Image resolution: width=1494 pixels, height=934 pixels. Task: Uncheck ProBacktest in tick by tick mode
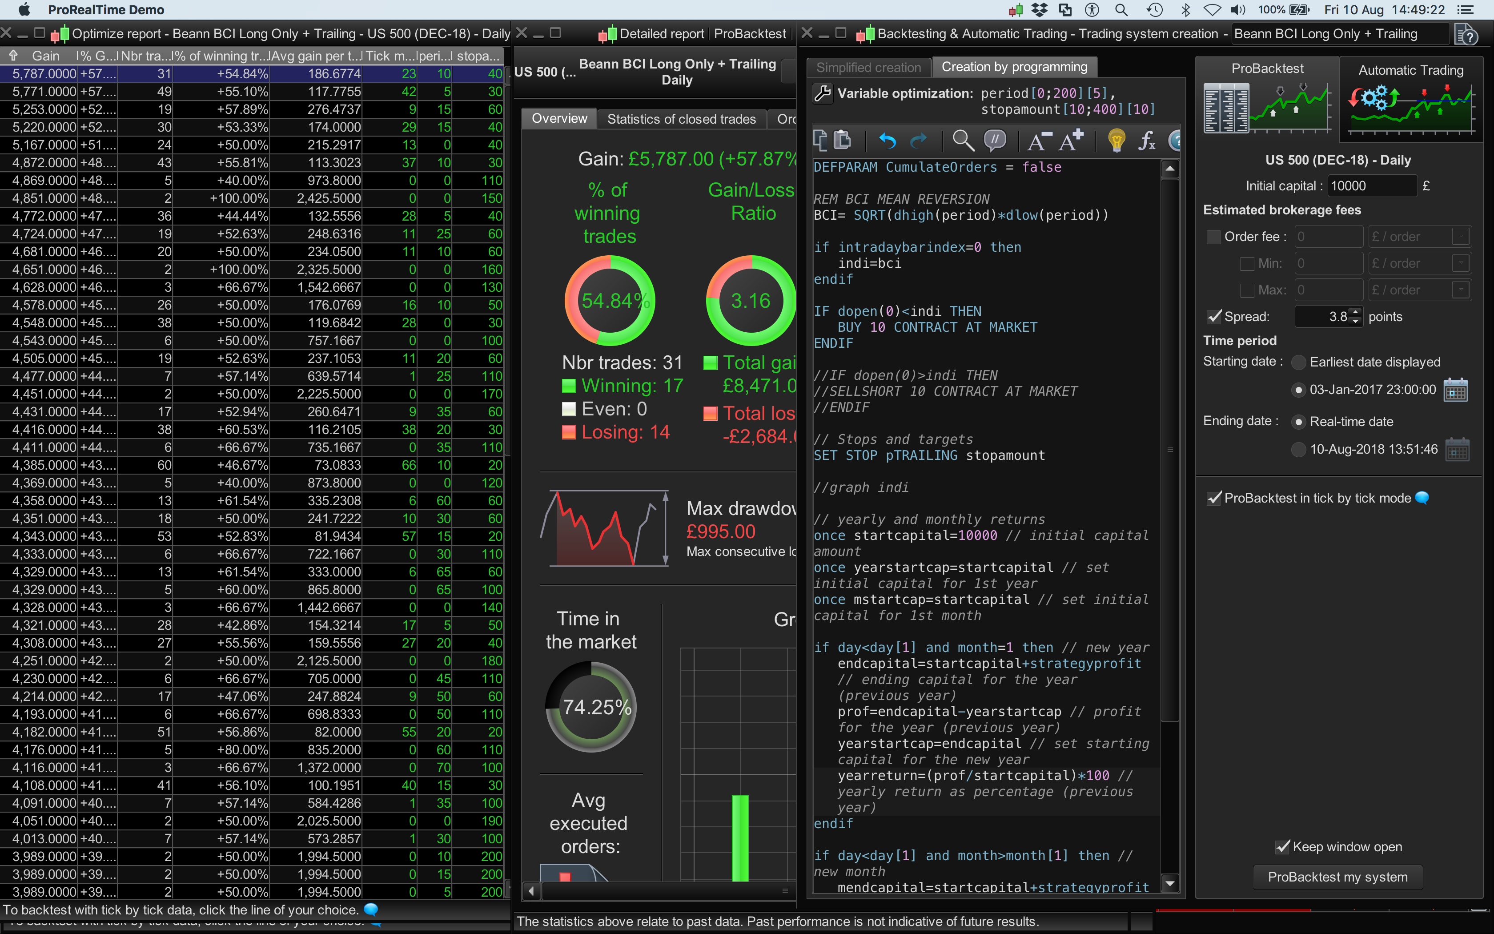point(1214,498)
